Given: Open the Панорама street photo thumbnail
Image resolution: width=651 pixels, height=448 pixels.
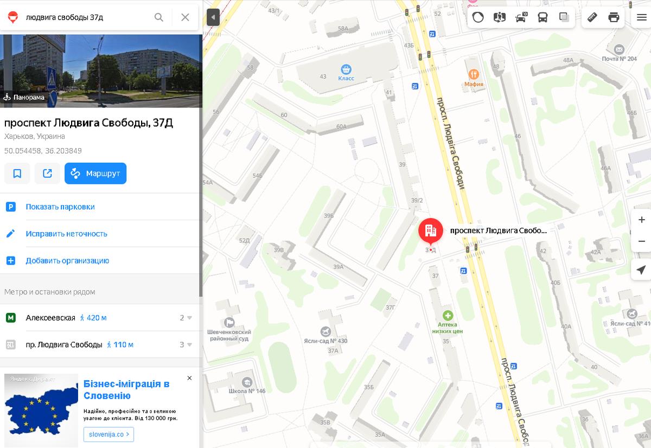Looking at the screenshot, I should (x=100, y=71).
